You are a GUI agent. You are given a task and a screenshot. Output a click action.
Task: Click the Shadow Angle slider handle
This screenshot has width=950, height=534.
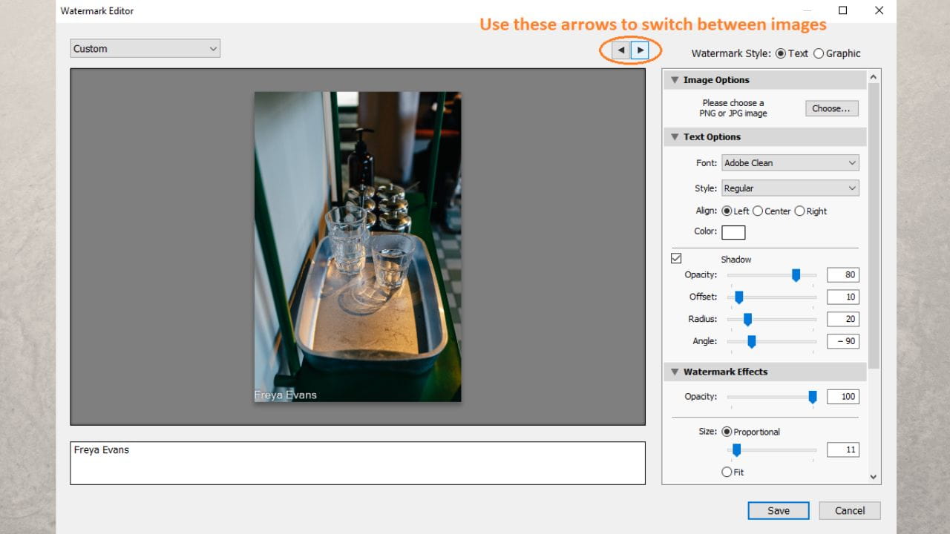tap(751, 342)
